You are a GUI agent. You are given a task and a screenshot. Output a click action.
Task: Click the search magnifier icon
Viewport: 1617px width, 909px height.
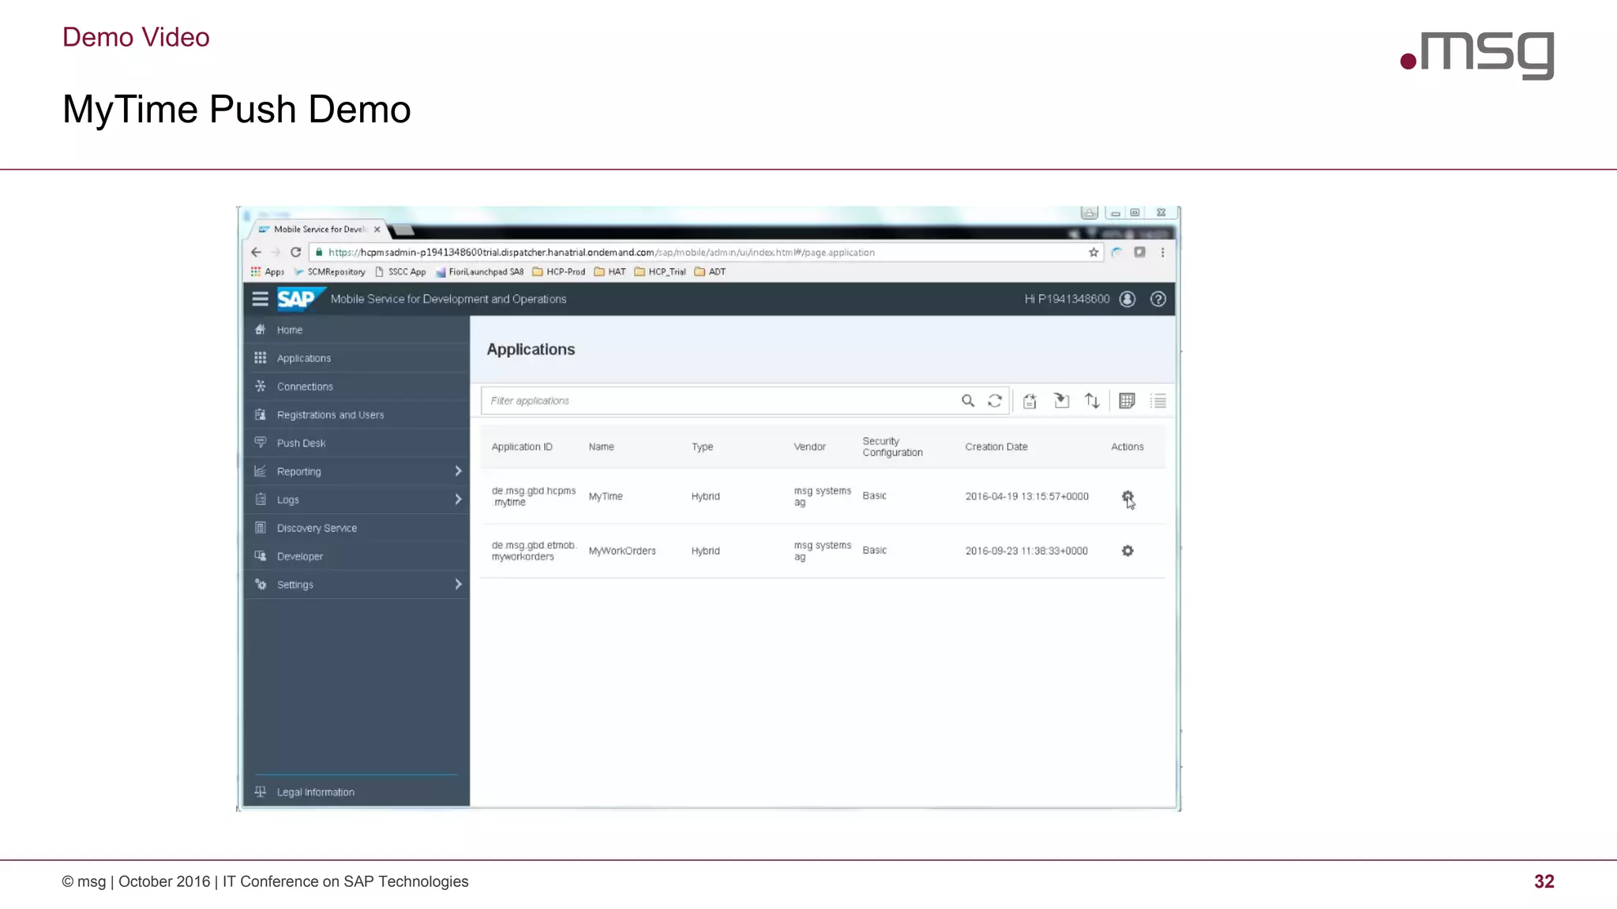(x=968, y=401)
